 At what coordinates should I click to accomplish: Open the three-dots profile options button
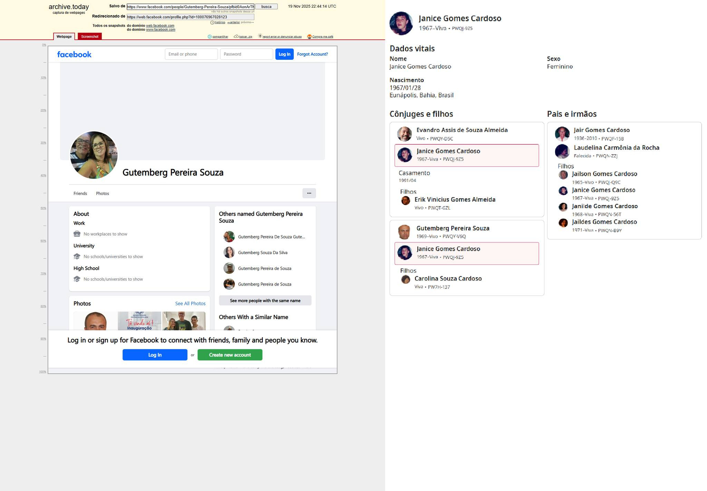309,193
